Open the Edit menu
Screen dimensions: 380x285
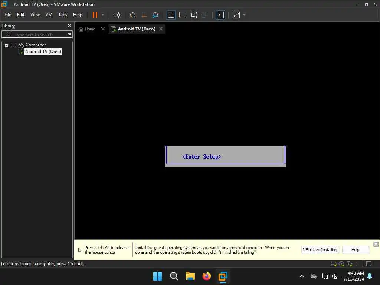21,15
